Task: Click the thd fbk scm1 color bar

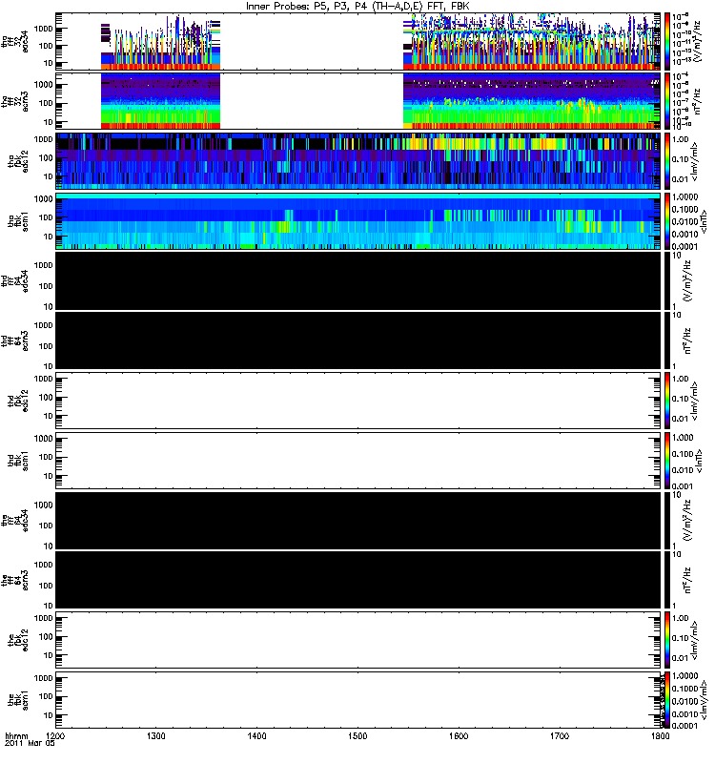Action: [667, 461]
